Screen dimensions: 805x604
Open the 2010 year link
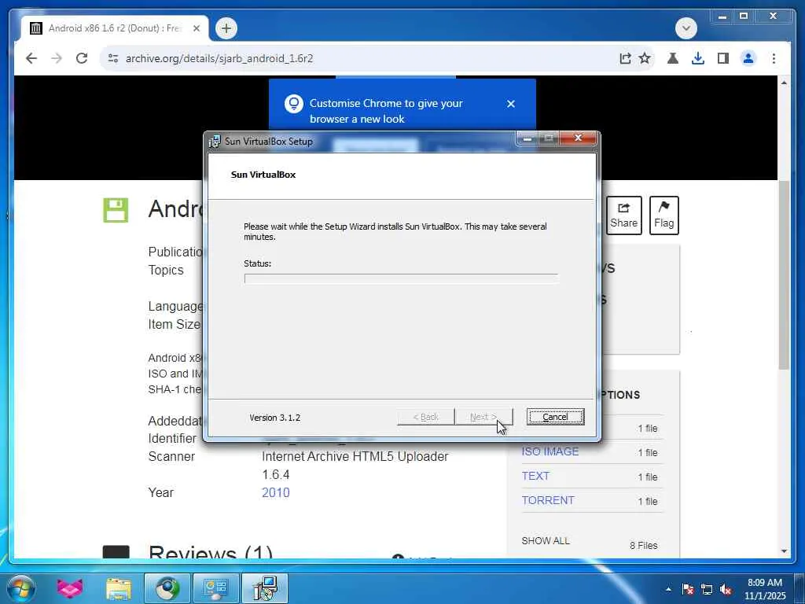(x=276, y=492)
